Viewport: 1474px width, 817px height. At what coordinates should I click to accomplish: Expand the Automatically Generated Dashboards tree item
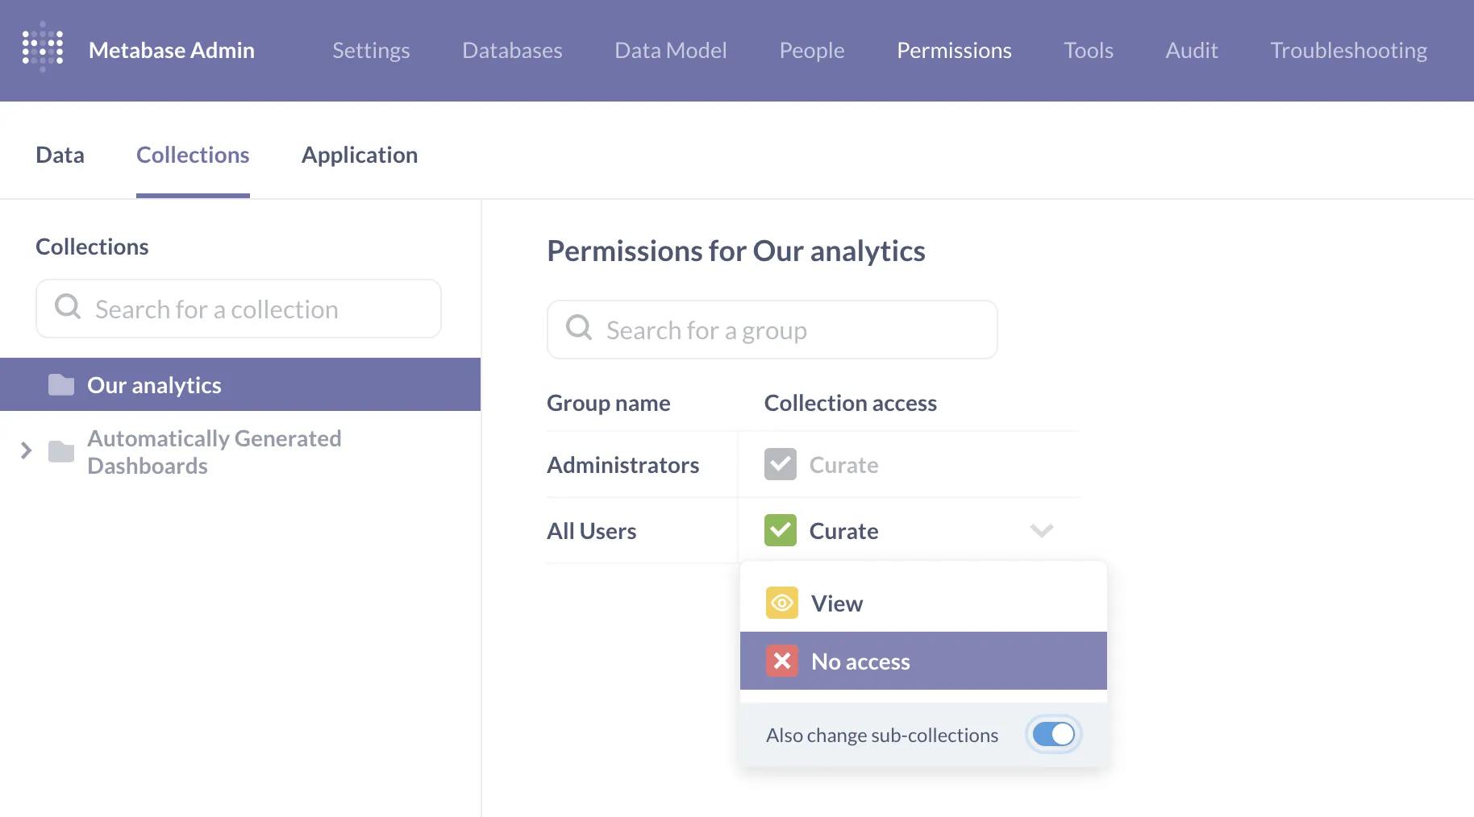[x=26, y=451]
